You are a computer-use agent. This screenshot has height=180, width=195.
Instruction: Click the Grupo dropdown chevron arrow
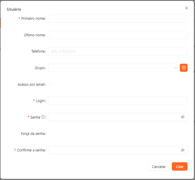pos(175,68)
